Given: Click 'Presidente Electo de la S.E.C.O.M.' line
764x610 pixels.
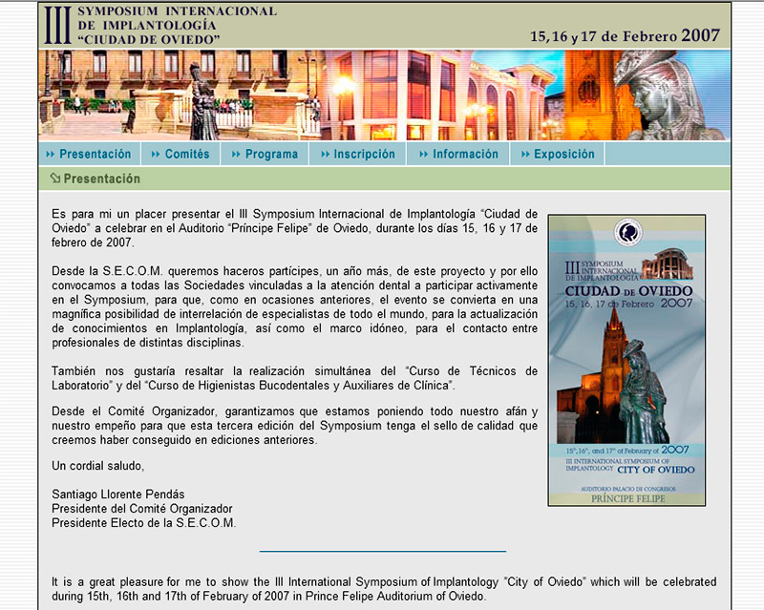Looking at the screenshot, I should click(x=144, y=523).
